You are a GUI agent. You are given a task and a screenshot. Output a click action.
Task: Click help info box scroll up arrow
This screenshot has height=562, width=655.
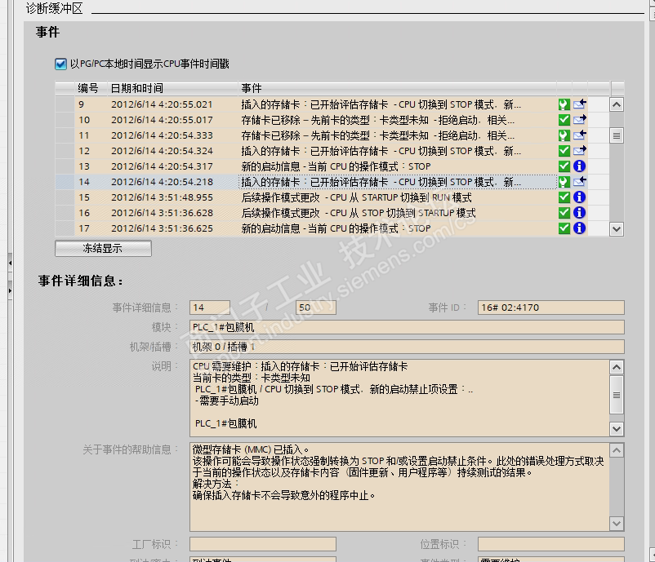click(x=617, y=450)
